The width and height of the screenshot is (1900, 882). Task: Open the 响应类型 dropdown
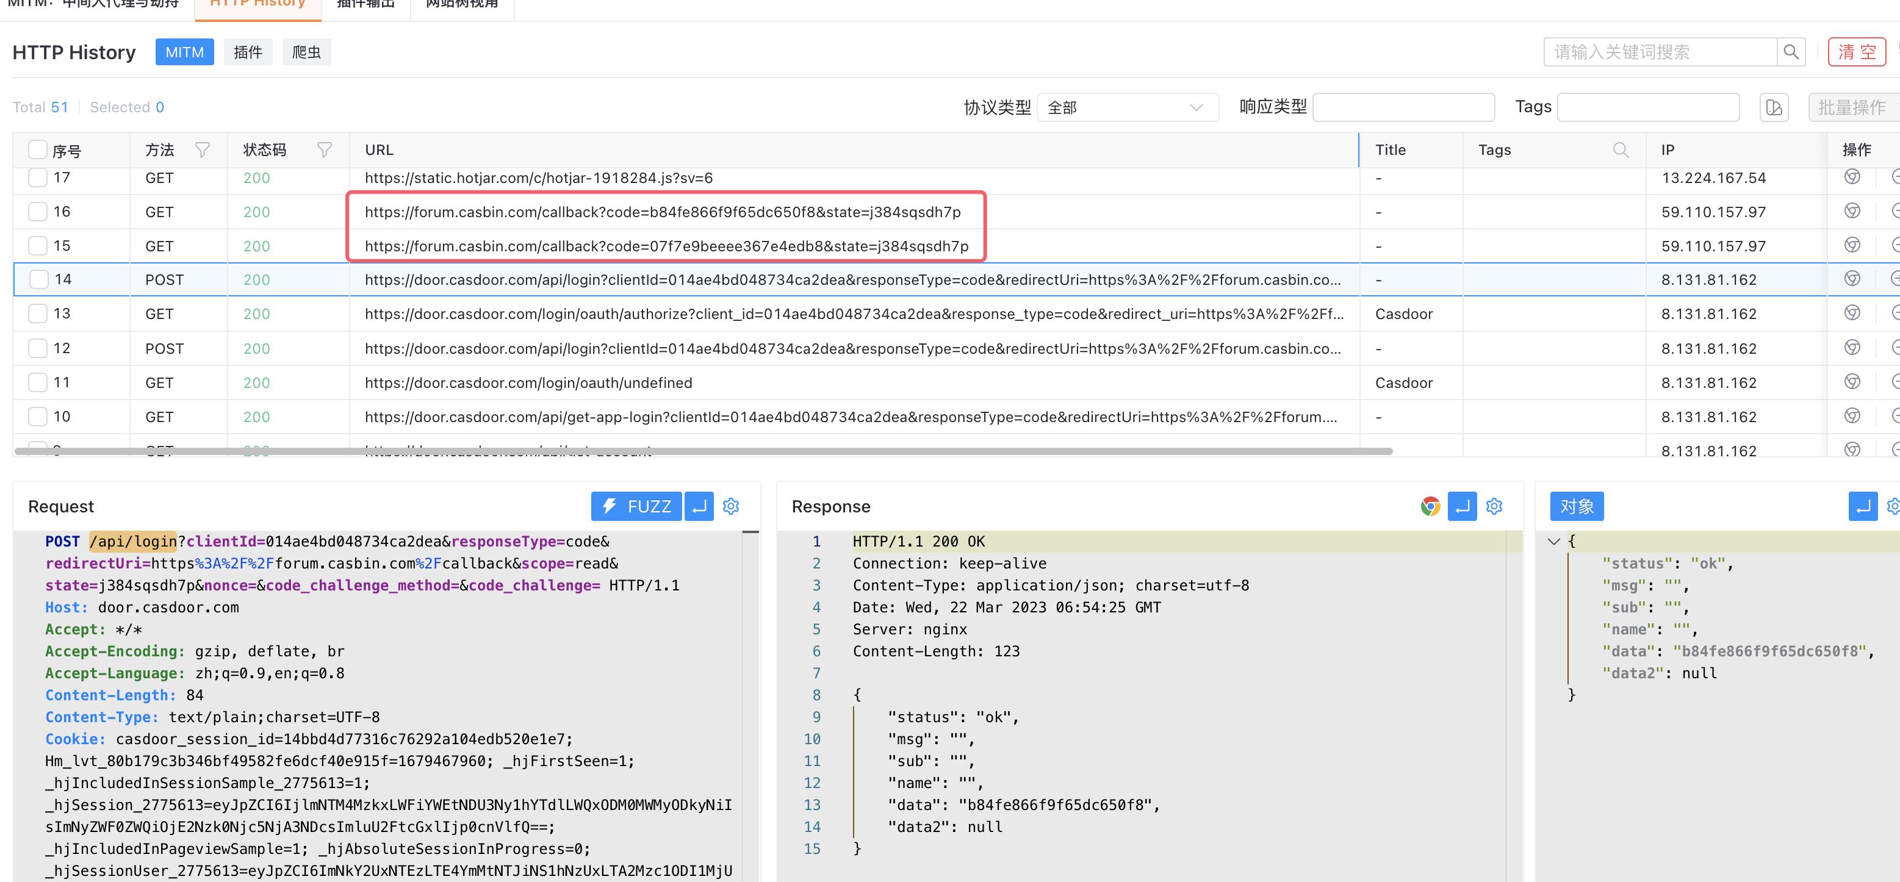pos(1403,107)
